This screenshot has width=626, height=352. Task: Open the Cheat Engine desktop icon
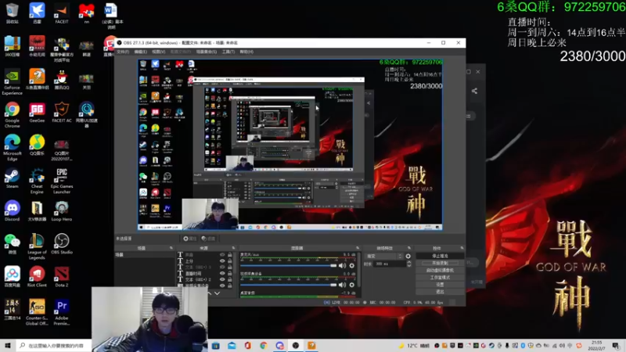[x=37, y=181]
